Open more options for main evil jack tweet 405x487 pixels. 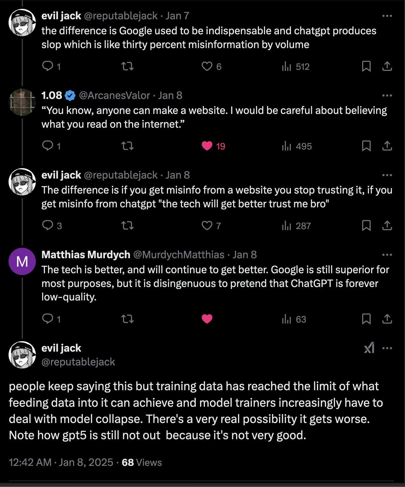coord(387,348)
